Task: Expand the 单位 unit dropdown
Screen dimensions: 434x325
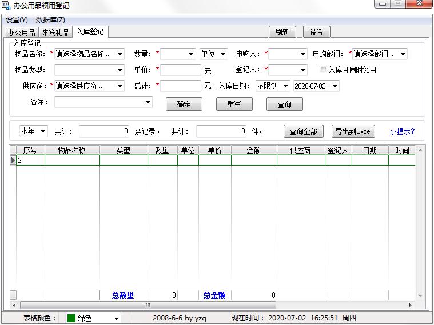Action: 223,54
